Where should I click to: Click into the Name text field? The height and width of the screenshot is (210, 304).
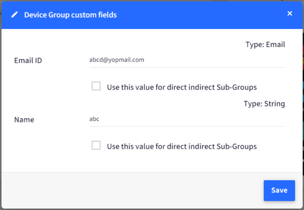(x=187, y=119)
